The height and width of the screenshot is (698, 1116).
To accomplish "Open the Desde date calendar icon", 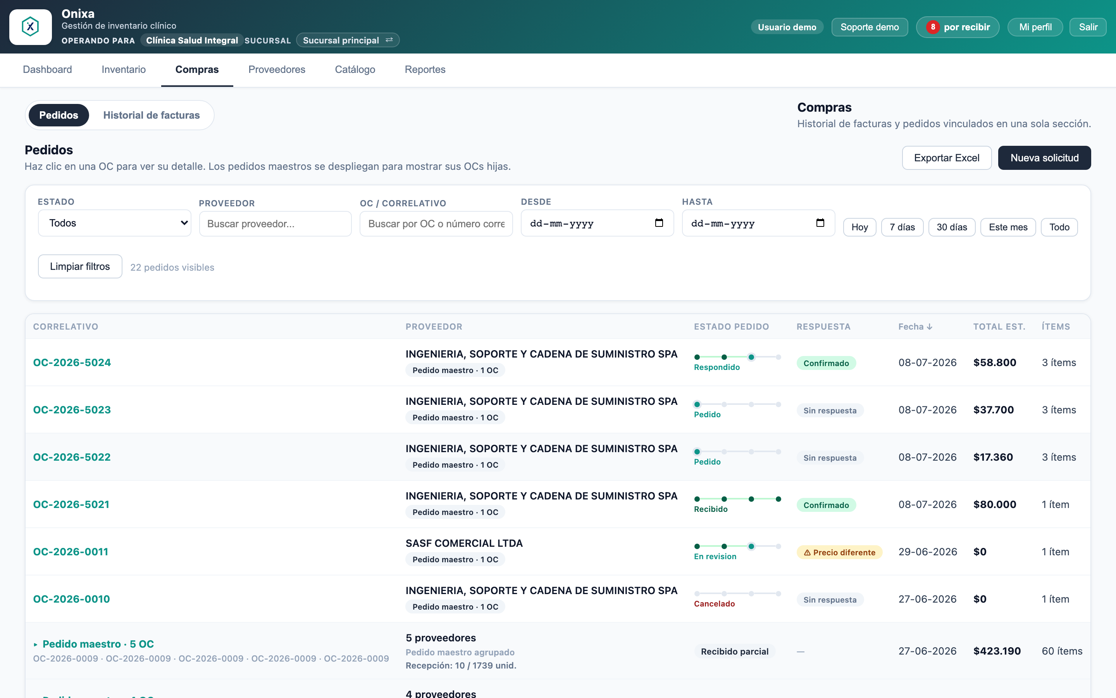I will pos(659,223).
